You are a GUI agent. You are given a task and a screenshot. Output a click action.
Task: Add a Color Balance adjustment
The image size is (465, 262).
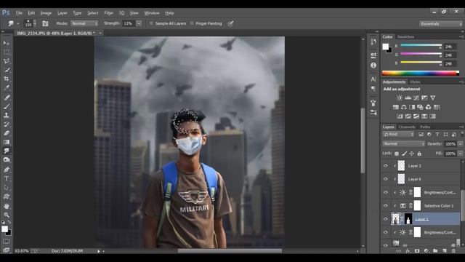coord(404,107)
